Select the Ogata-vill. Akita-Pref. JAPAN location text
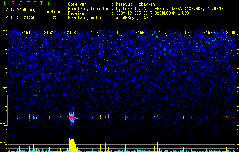Image resolution: width=239 pixels, height=152 pixels. click(169, 9)
